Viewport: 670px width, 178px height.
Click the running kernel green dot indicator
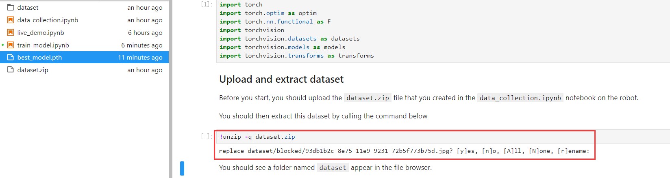click(3, 45)
